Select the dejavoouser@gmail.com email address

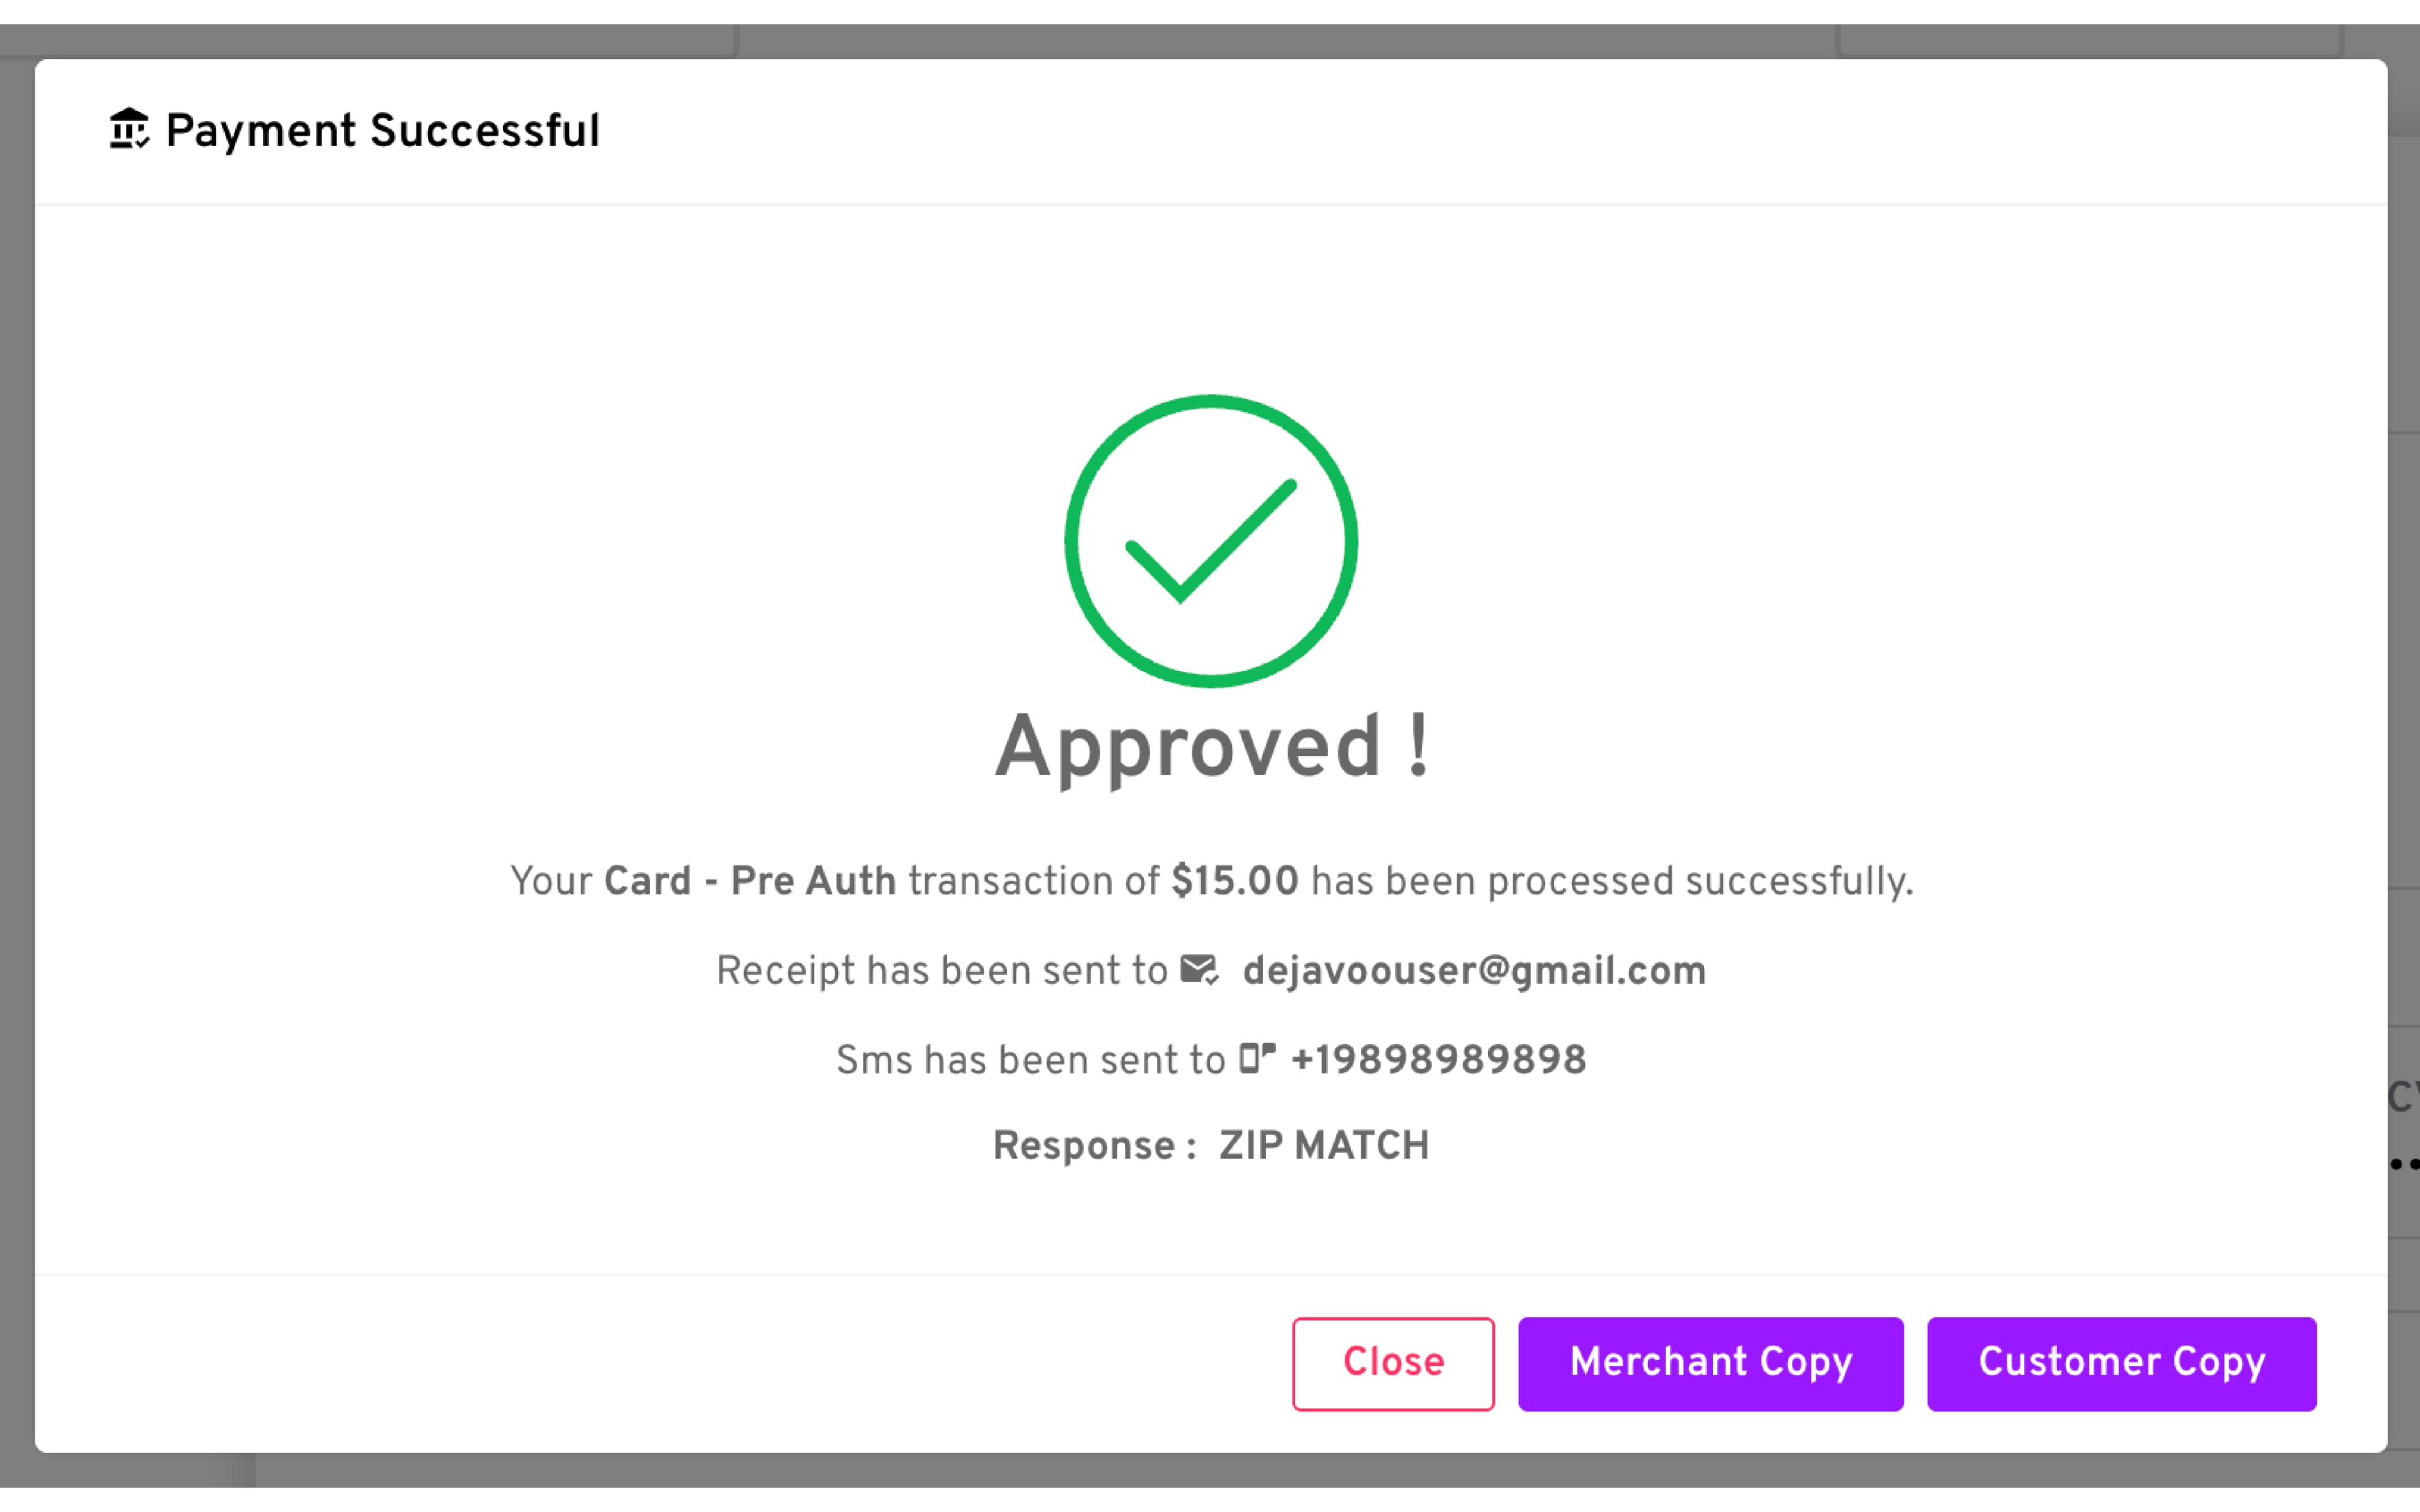coord(1474,971)
